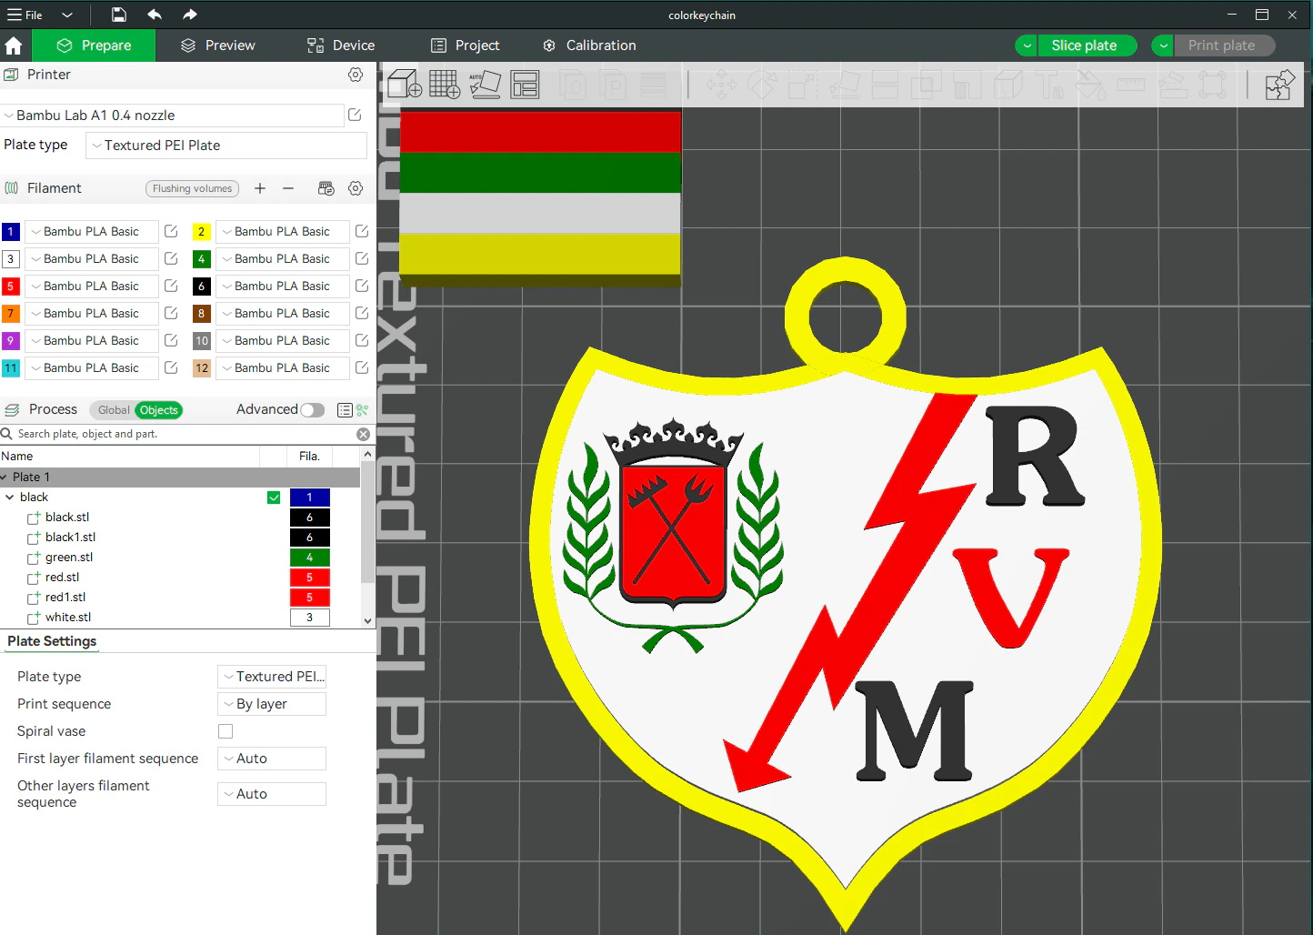Click the Print plate button

pos(1224,45)
